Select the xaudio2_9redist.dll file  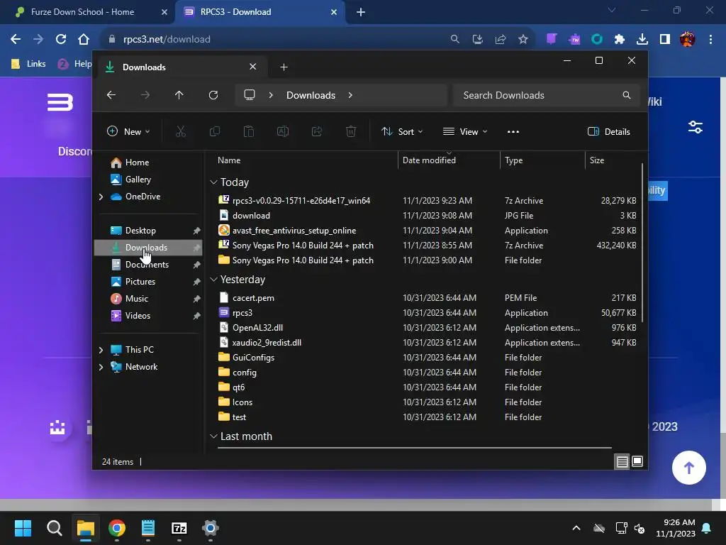point(267,343)
